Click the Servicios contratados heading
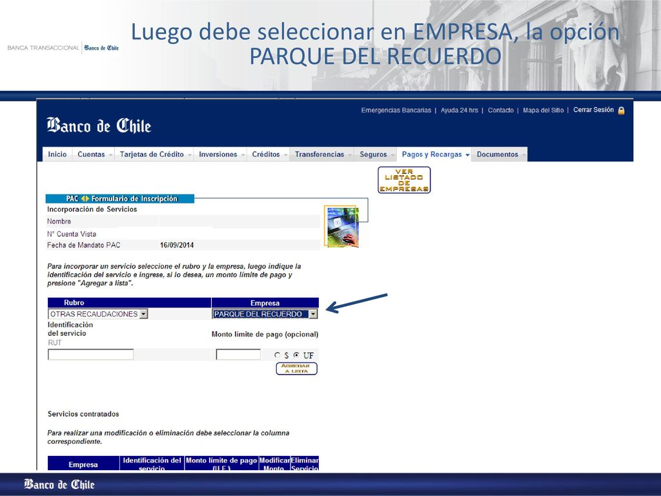Screen dimensions: 661x496 [83, 414]
